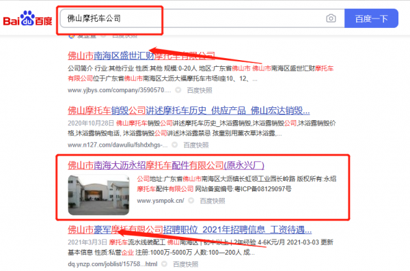Open camera image search icon
The width and height of the screenshot is (410, 271).
click(331, 18)
